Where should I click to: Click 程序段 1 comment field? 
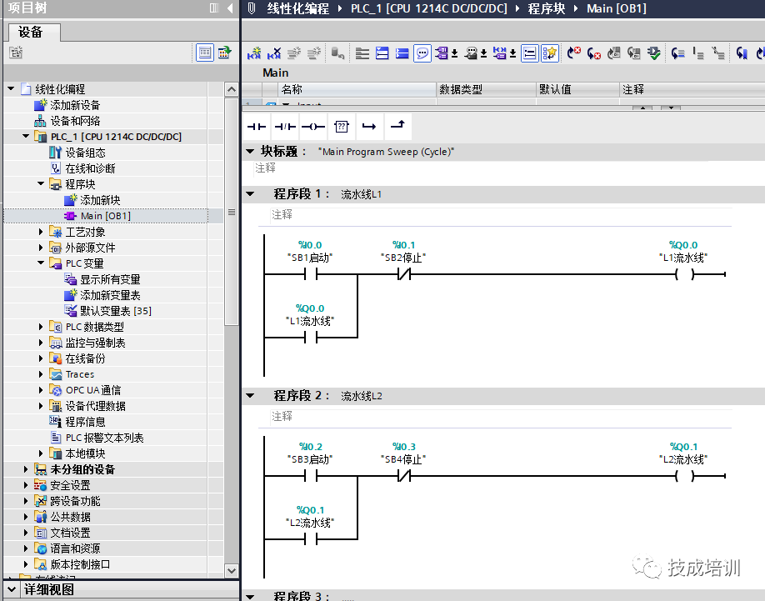[x=501, y=215]
